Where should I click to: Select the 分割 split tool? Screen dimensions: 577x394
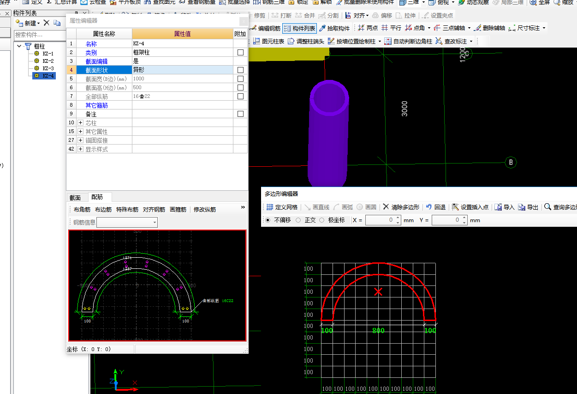(x=328, y=15)
